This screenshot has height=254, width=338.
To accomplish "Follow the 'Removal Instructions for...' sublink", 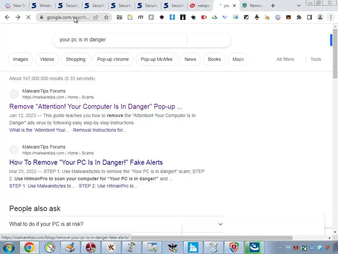I will pos(100,130).
